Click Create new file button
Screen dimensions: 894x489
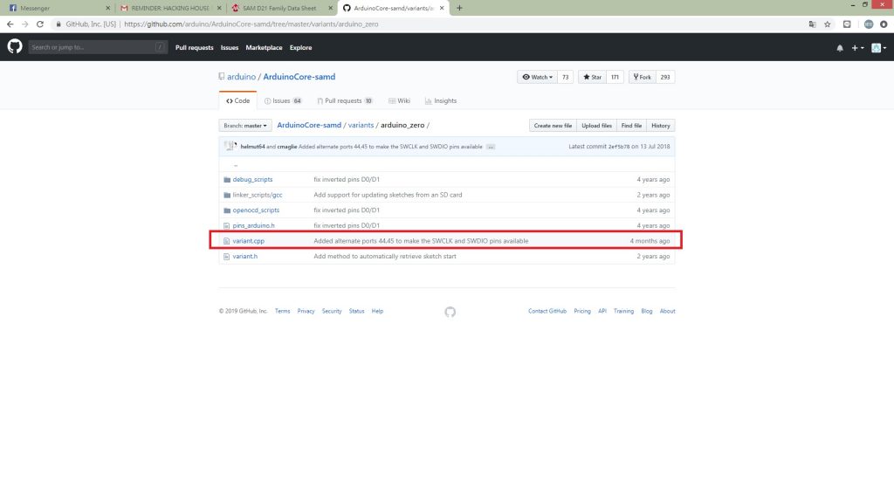[x=553, y=126]
